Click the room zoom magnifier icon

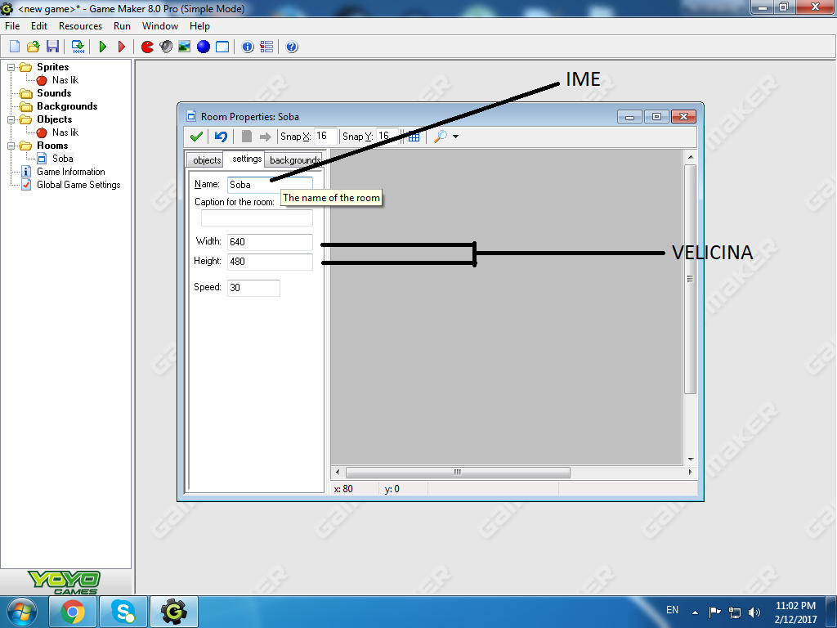(x=441, y=137)
